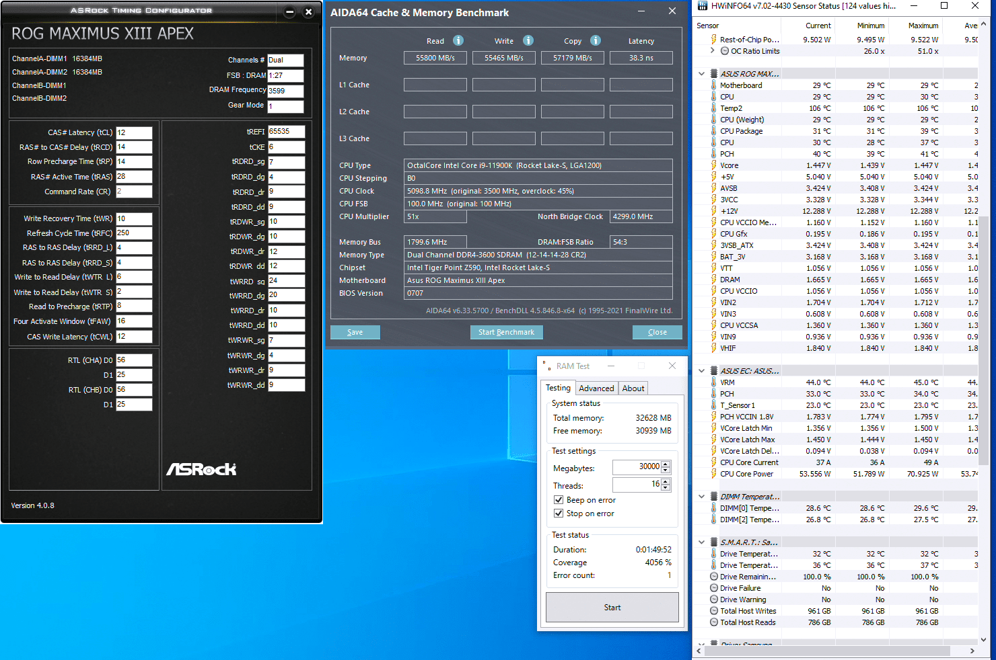Collapse the ASUS EC sensor group
The height and width of the screenshot is (660, 996).
pos(702,371)
